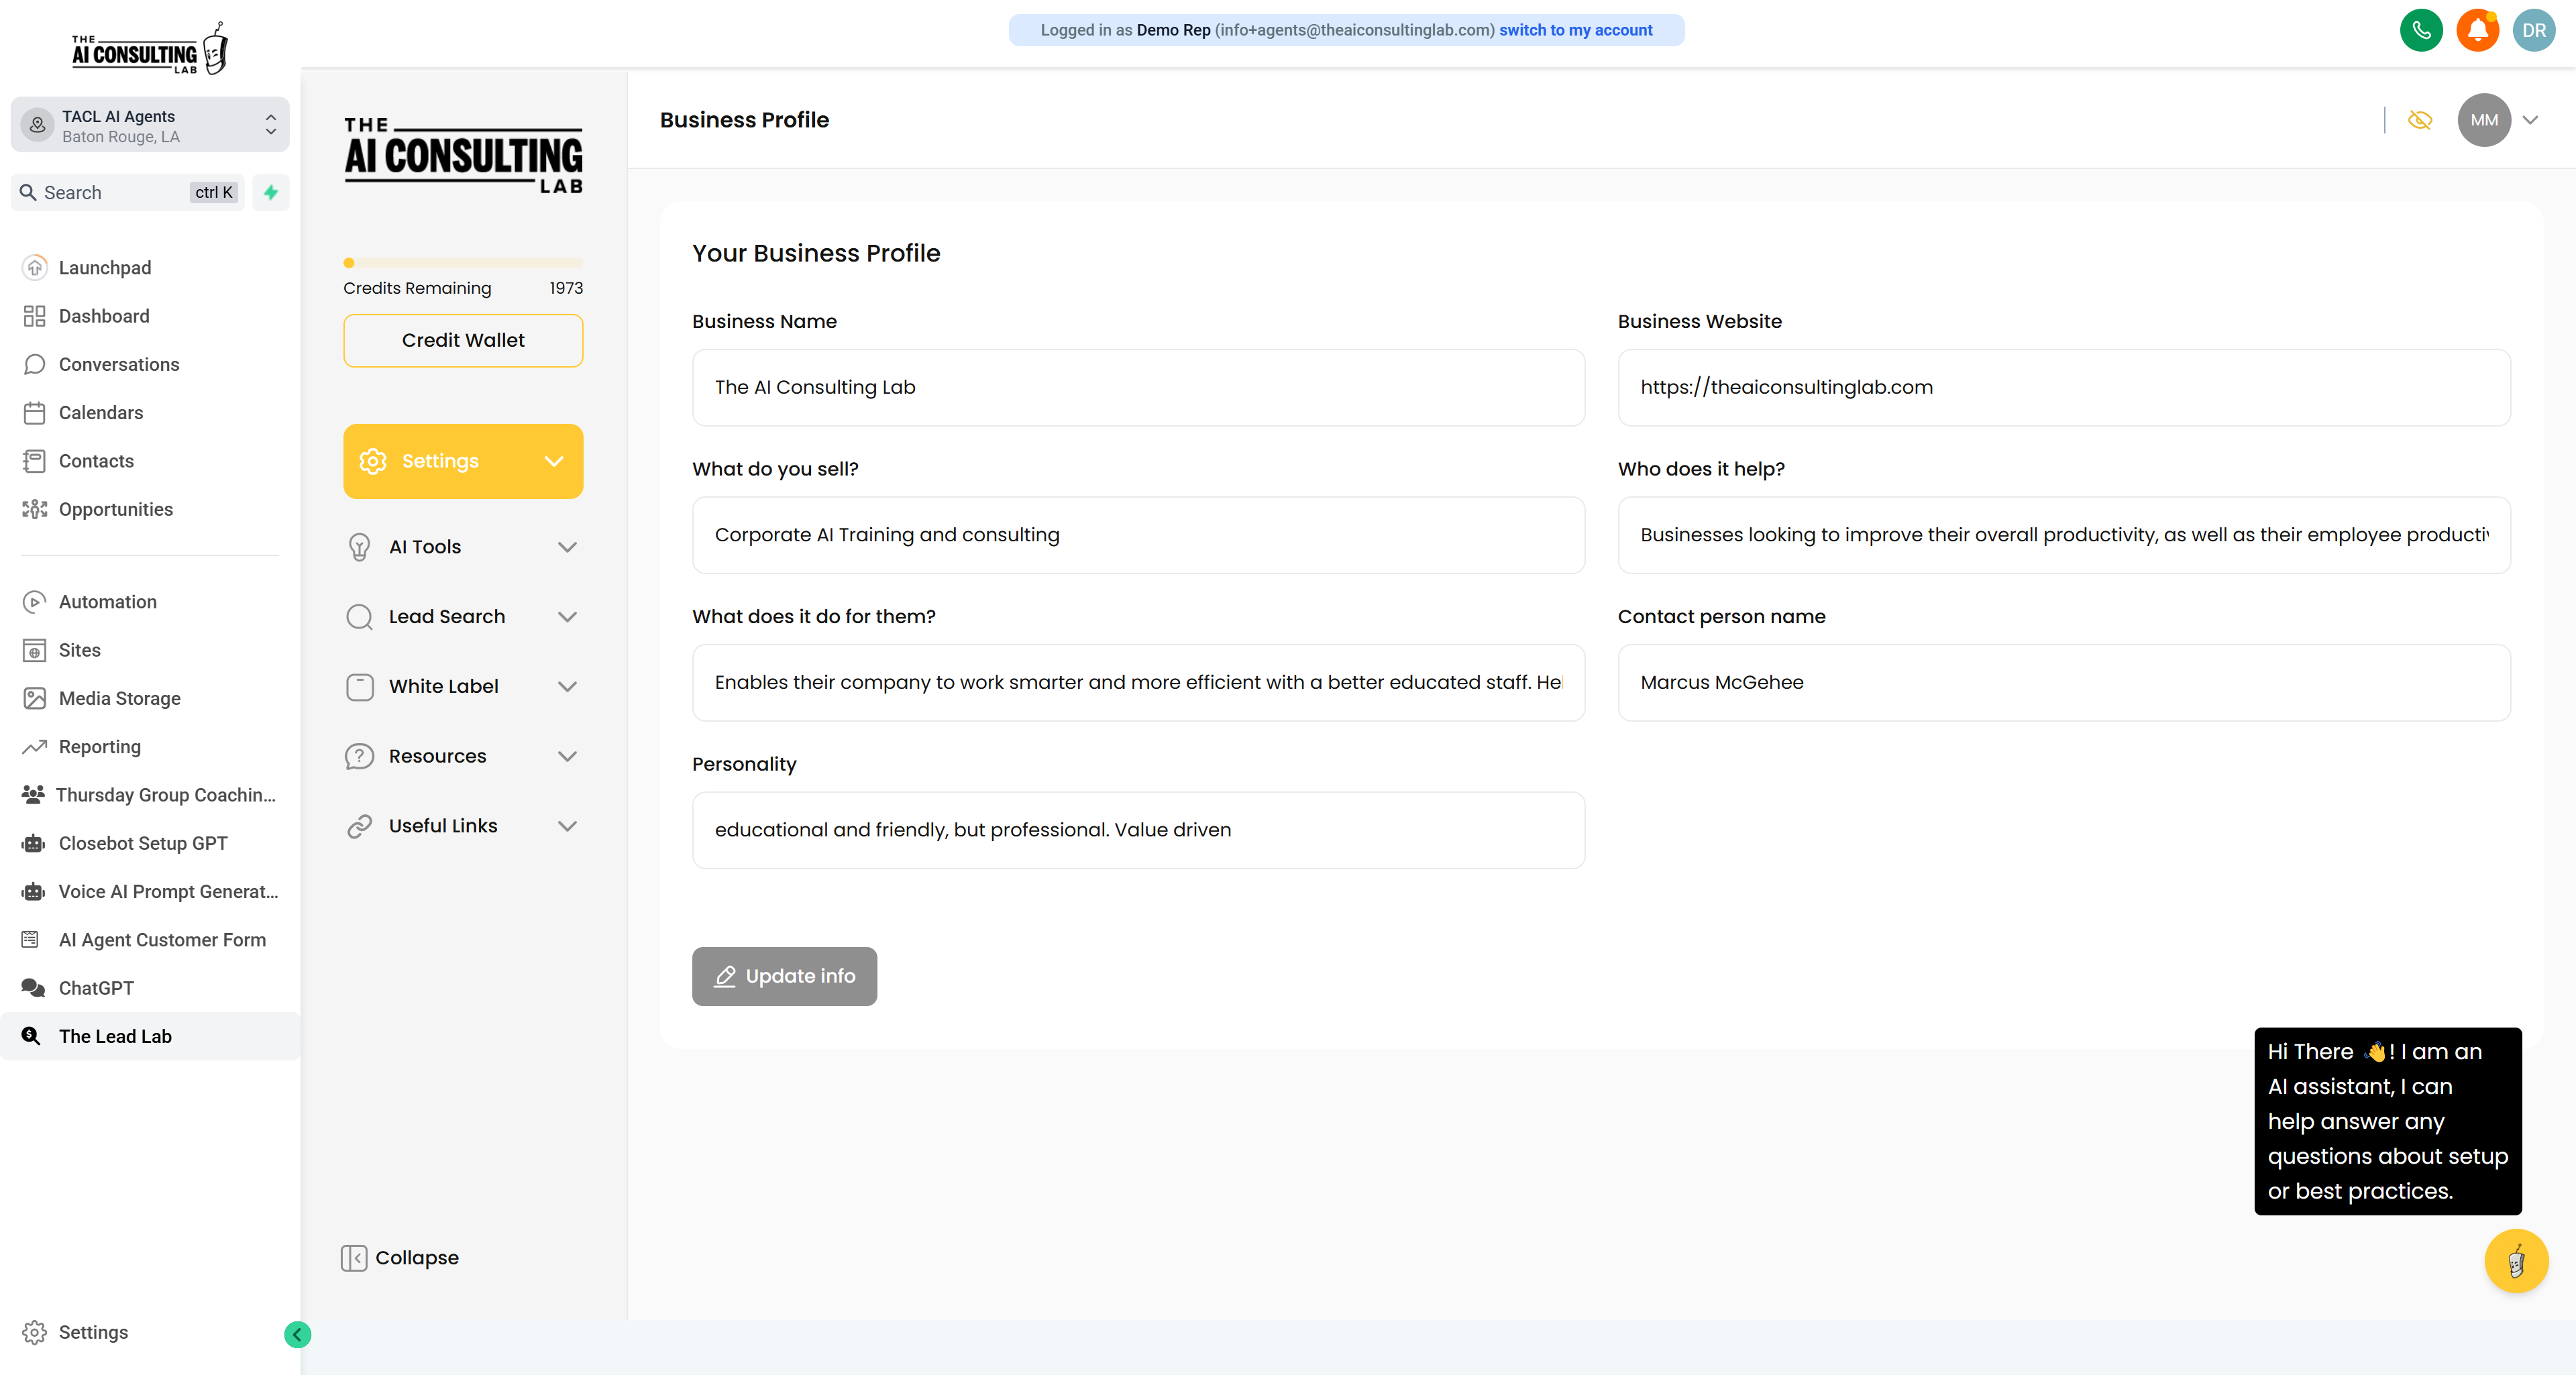
Task: Click the switch to my account link
Action: tap(1575, 30)
